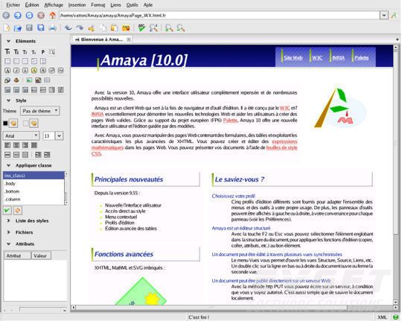This screenshot has width=402, height=321.
Task: Expand the Liste des styles section
Action: pos(8,220)
